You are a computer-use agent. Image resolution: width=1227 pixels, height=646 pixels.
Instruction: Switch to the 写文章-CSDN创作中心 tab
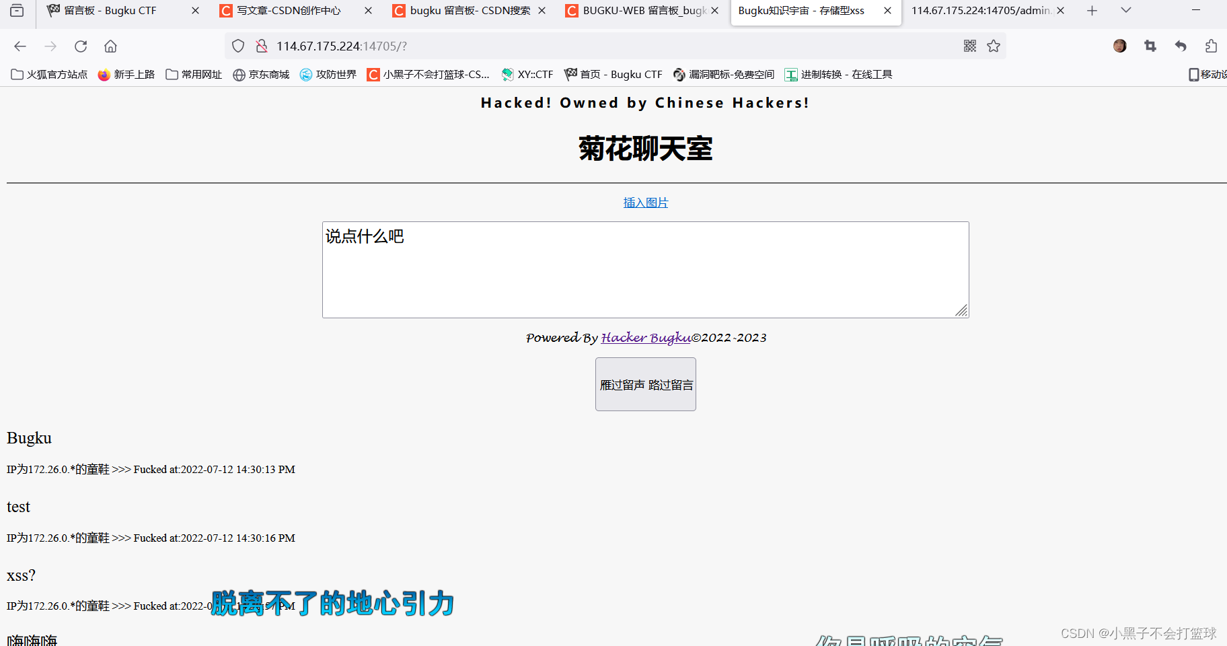(289, 11)
